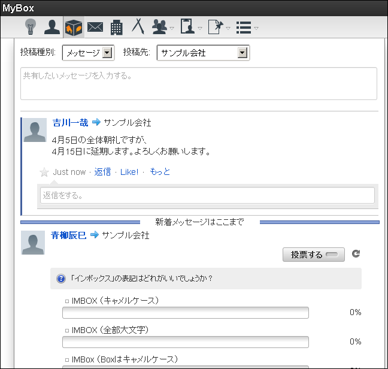Click the poll question 「インボックス」の表記 text

pos(141,279)
